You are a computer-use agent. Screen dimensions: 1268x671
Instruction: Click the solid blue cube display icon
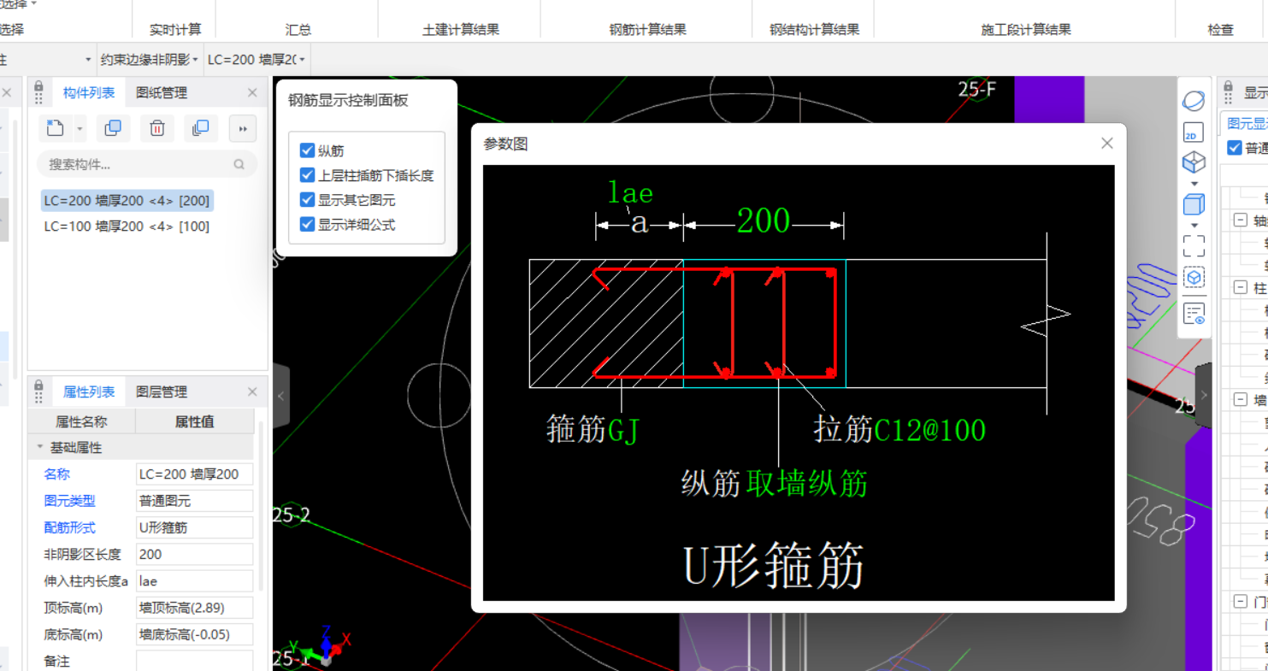click(1194, 205)
